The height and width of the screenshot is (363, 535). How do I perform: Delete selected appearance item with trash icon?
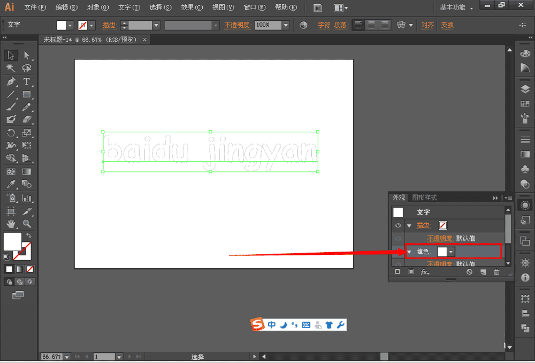(496, 272)
